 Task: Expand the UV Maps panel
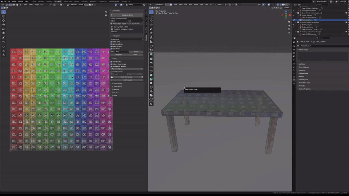(x=301, y=64)
